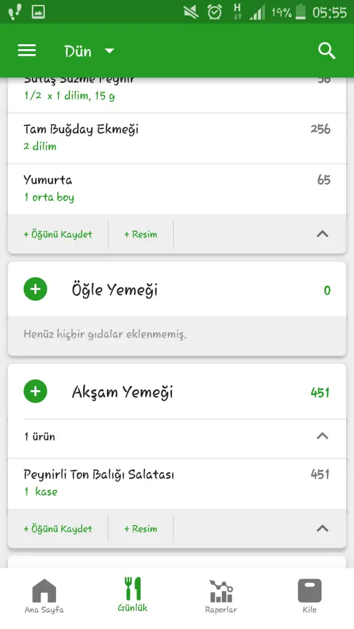Save breakfast meal via Öğünü Kaydet
Viewport: 354px width, 629px height.
[x=58, y=234]
